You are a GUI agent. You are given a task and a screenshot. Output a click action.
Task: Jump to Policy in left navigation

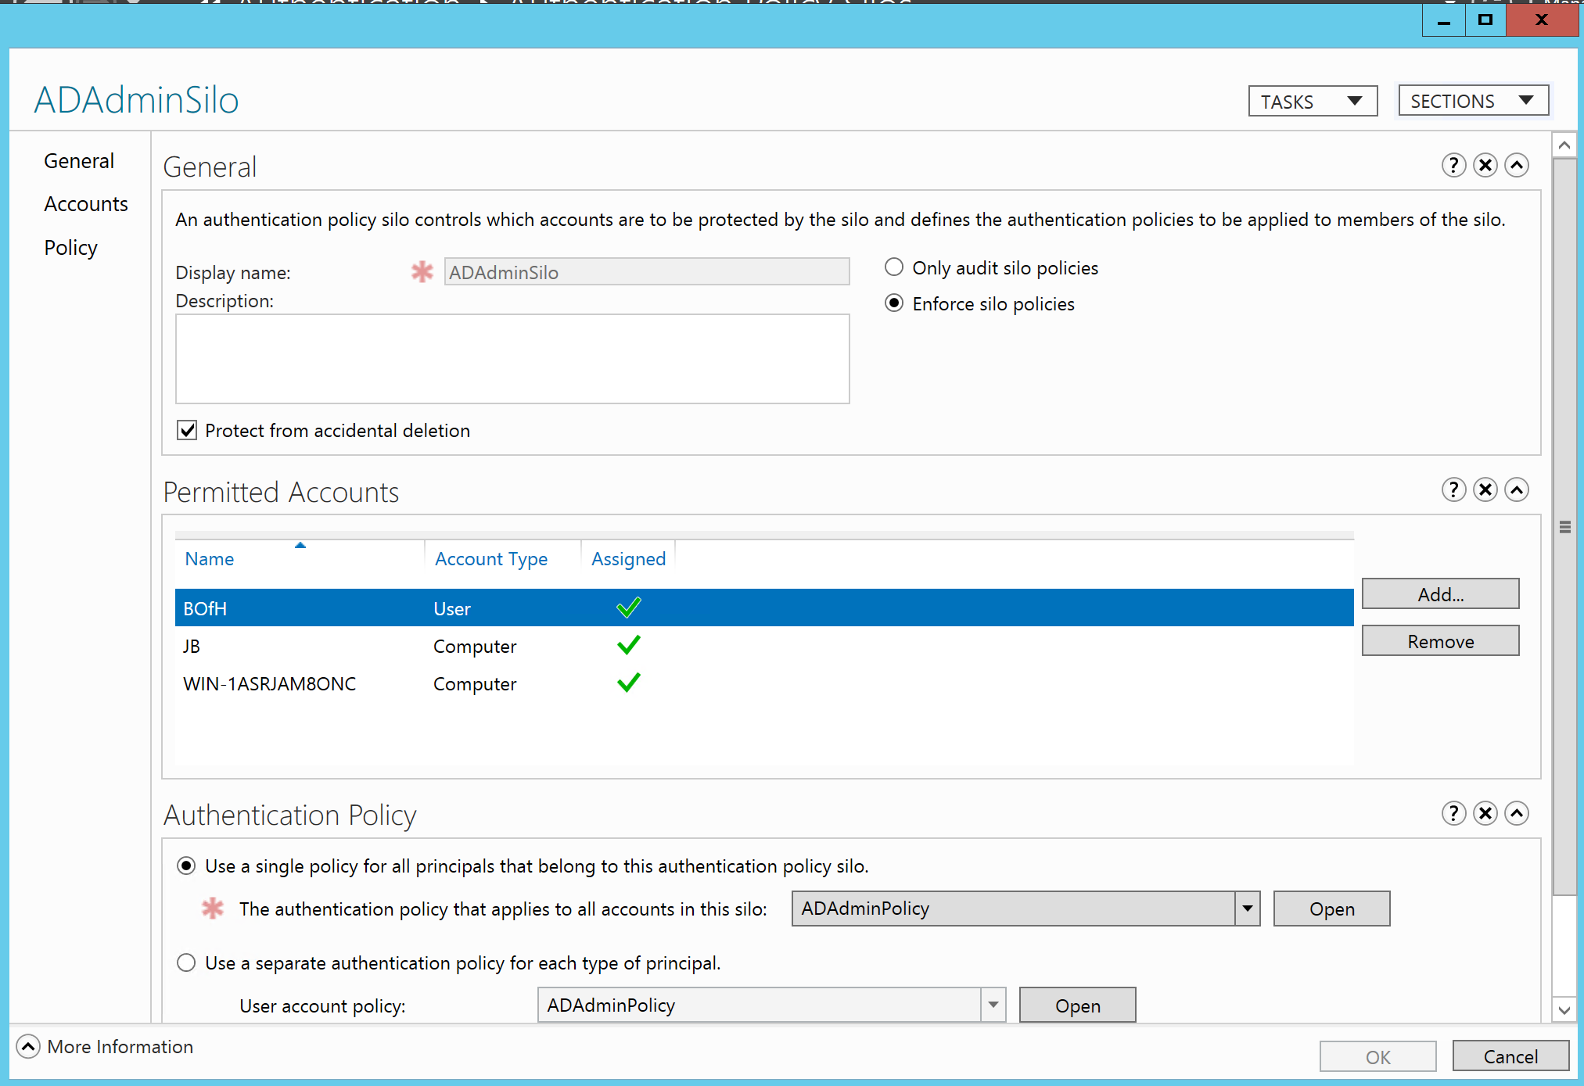coord(70,248)
